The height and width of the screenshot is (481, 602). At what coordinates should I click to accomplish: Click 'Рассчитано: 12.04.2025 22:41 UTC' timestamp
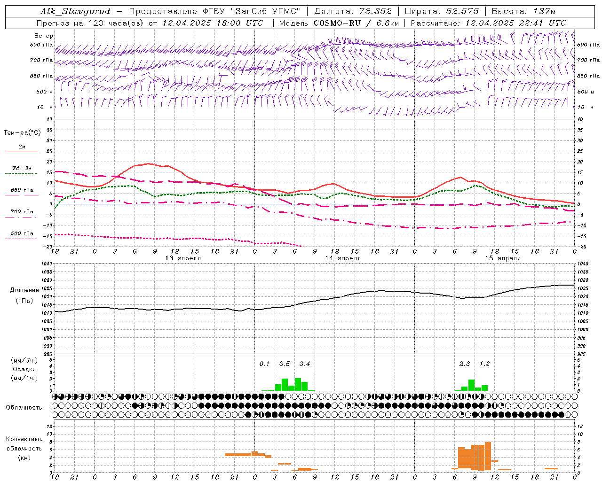(488, 23)
